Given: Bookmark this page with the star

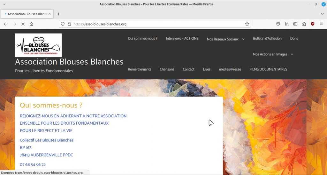Looking at the screenshot, I should tap(247, 24).
